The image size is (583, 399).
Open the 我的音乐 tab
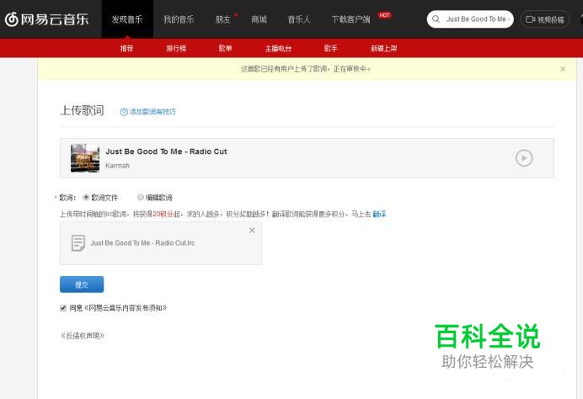pos(179,19)
